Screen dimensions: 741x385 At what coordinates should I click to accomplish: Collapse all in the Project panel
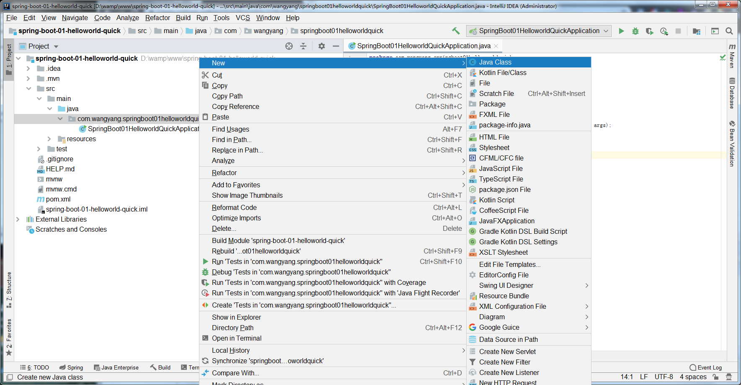point(303,46)
